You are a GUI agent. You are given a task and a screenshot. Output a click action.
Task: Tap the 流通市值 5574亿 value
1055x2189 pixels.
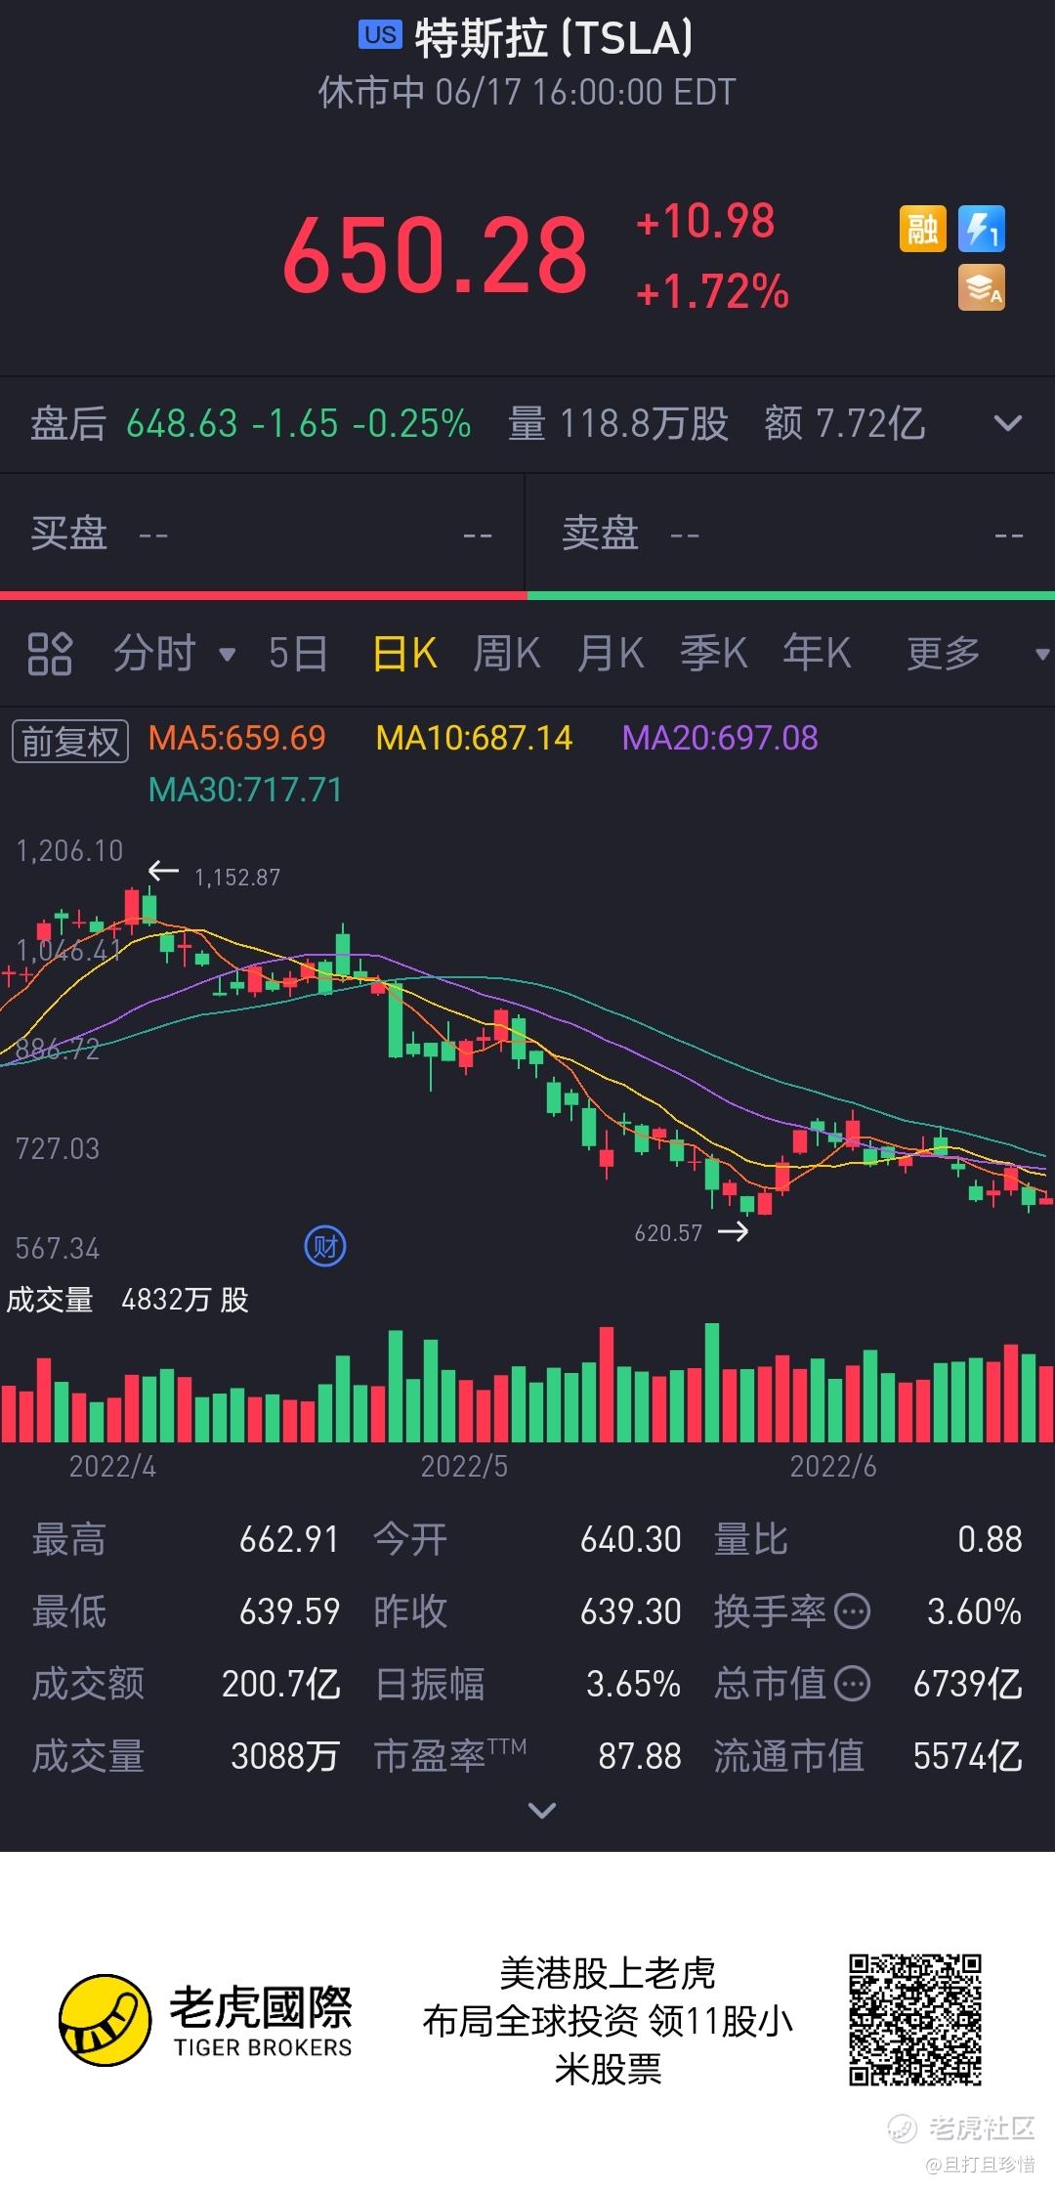[968, 1756]
